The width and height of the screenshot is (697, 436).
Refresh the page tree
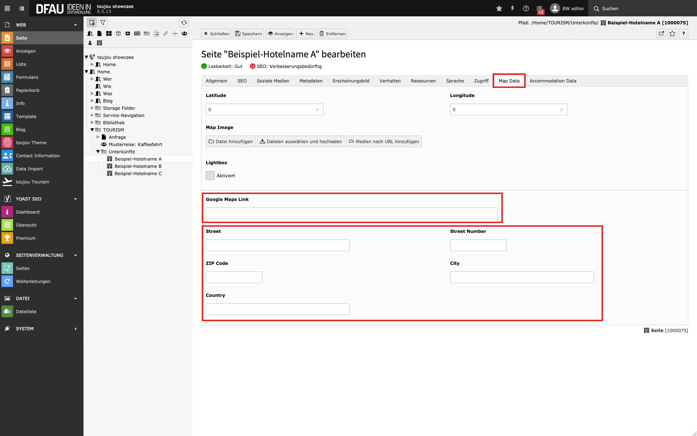(184, 23)
